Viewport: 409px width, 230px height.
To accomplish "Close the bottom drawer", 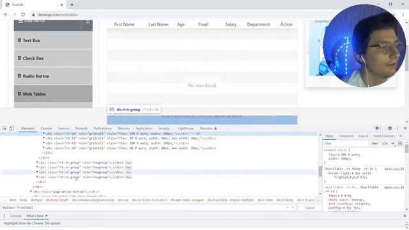I will tap(405, 216).
